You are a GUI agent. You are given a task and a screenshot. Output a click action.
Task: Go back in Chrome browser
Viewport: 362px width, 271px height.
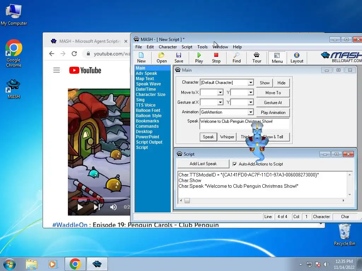52,54
